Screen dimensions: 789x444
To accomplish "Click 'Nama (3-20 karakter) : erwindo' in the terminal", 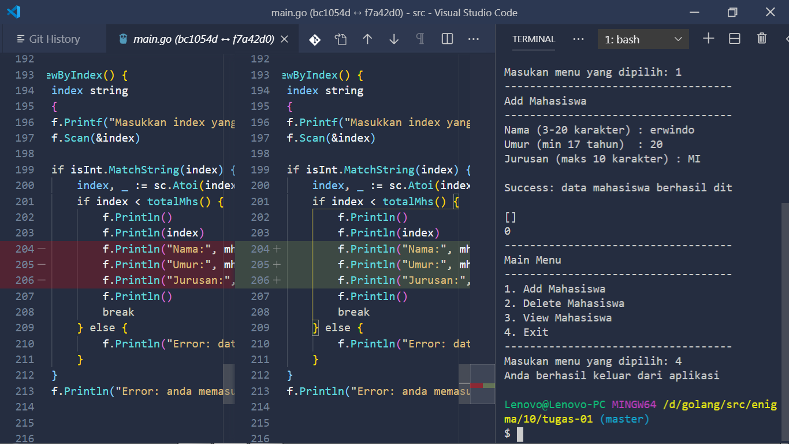I will coord(599,130).
